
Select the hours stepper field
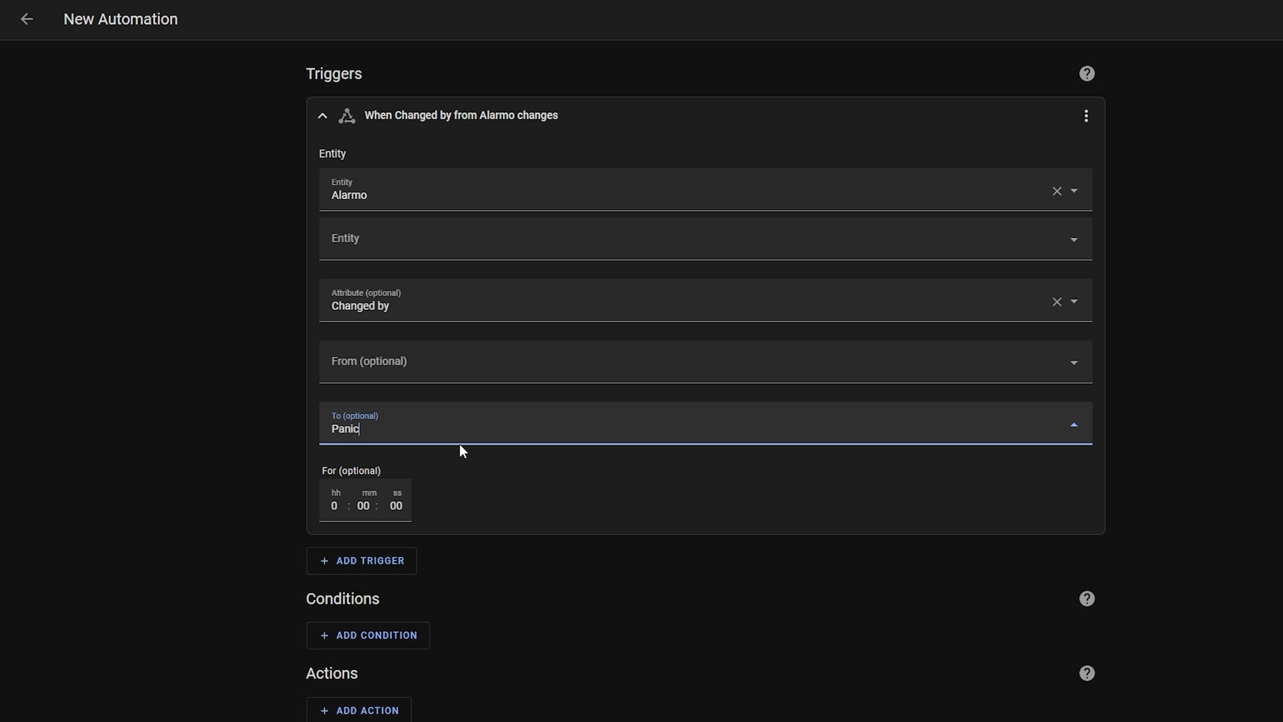point(334,505)
